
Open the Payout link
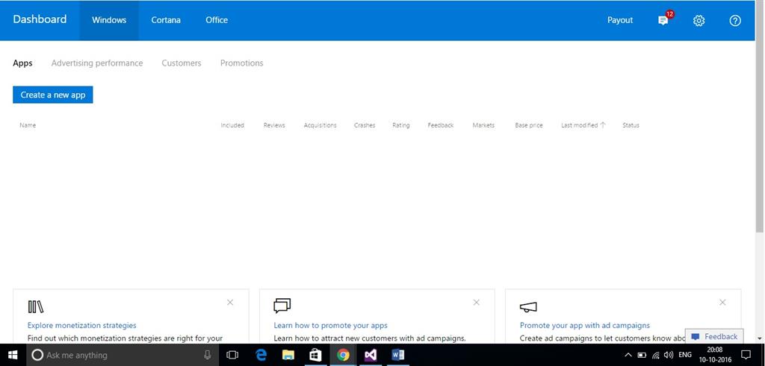click(x=620, y=20)
